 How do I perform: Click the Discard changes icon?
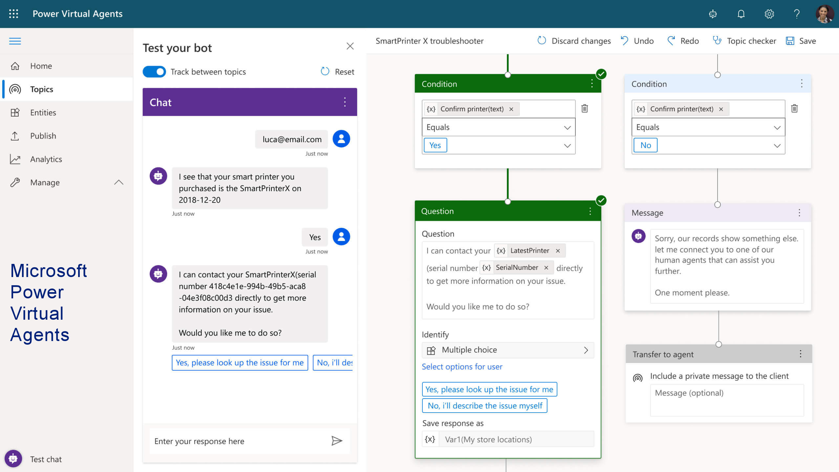[542, 41]
